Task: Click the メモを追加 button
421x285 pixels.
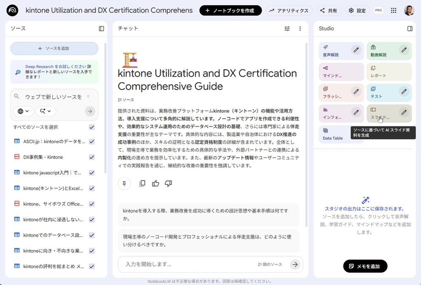Action: (x=365, y=266)
